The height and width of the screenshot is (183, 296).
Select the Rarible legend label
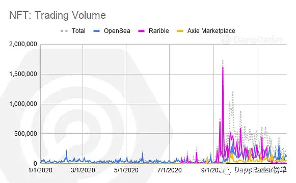point(159,31)
